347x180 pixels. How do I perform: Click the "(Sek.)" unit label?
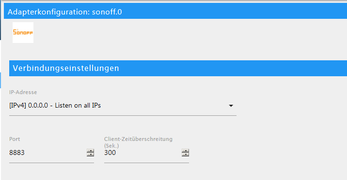[x=111, y=146]
